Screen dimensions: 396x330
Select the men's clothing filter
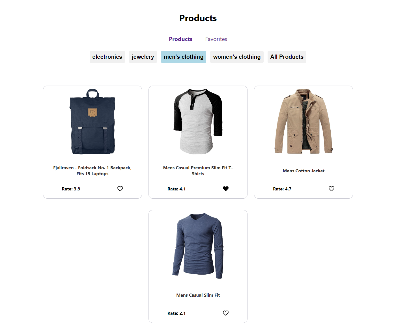coord(183,57)
